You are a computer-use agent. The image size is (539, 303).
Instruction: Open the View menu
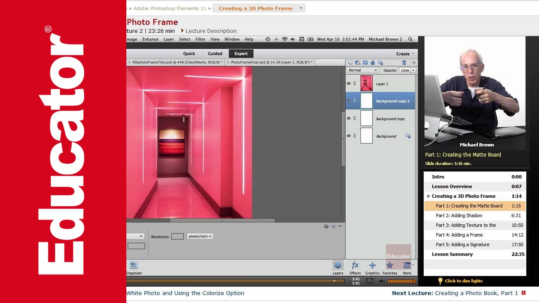pyautogui.click(x=215, y=39)
